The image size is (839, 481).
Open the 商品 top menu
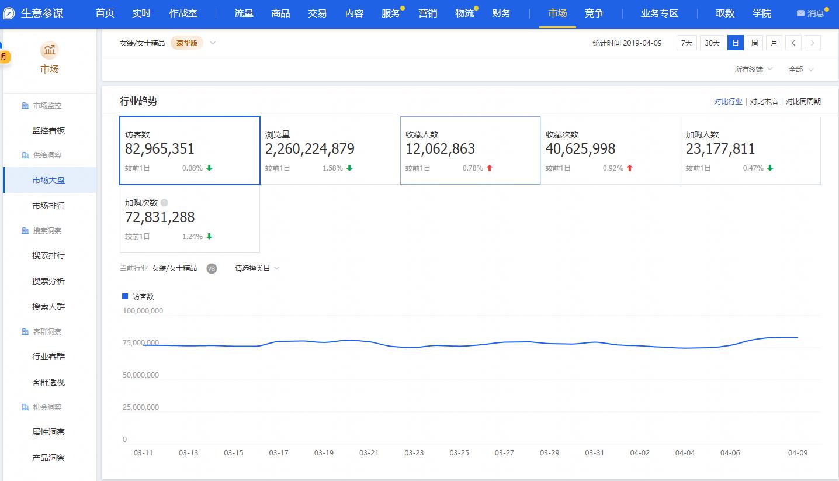click(x=280, y=13)
